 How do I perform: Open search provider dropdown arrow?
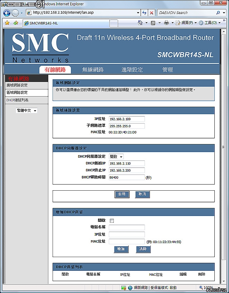[x=224, y=13]
